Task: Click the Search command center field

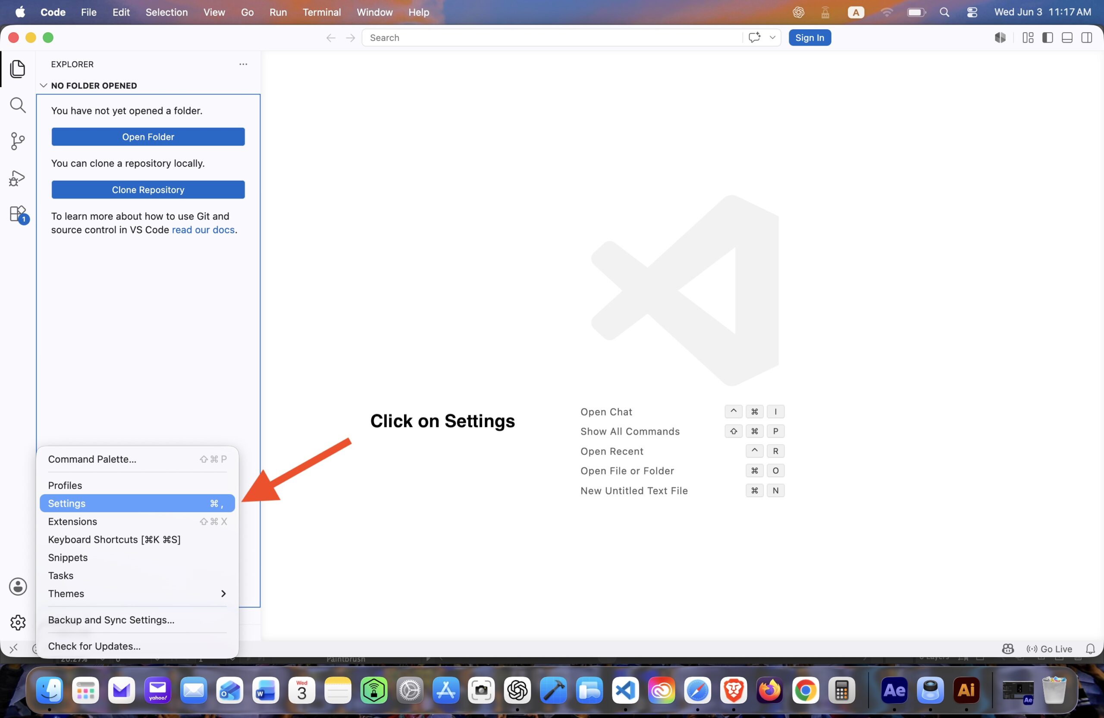Action: tap(552, 38)
